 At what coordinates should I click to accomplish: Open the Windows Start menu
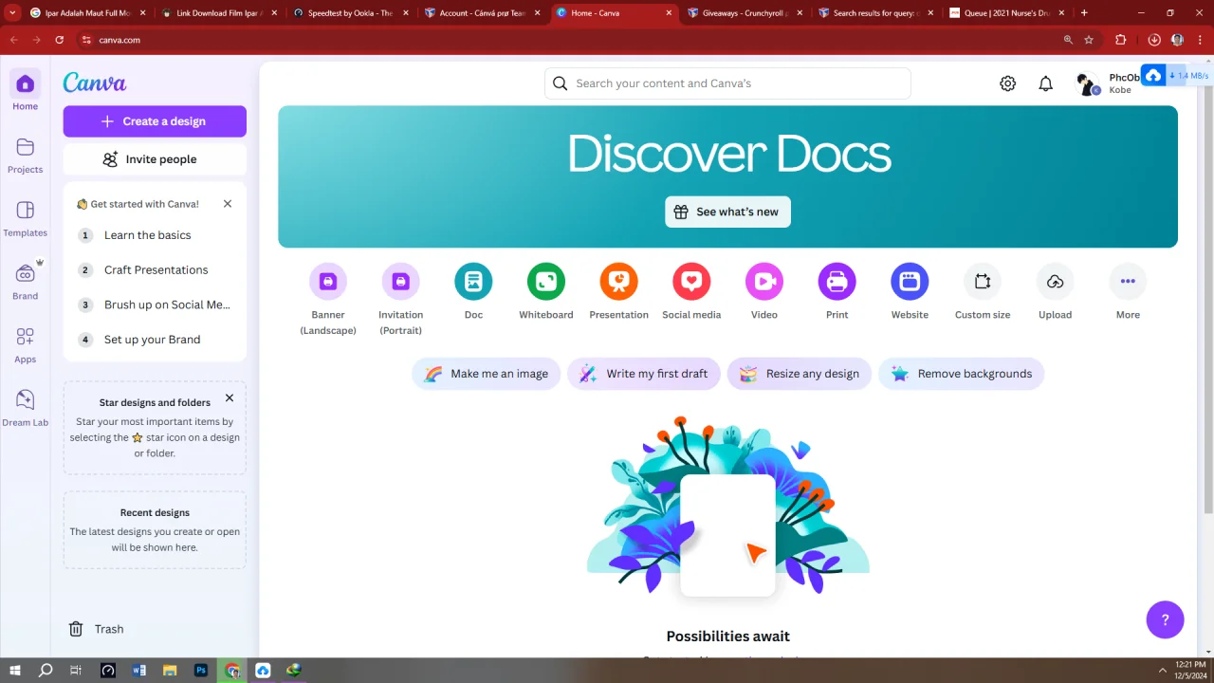pyautogui.click(x=15, y=671)
